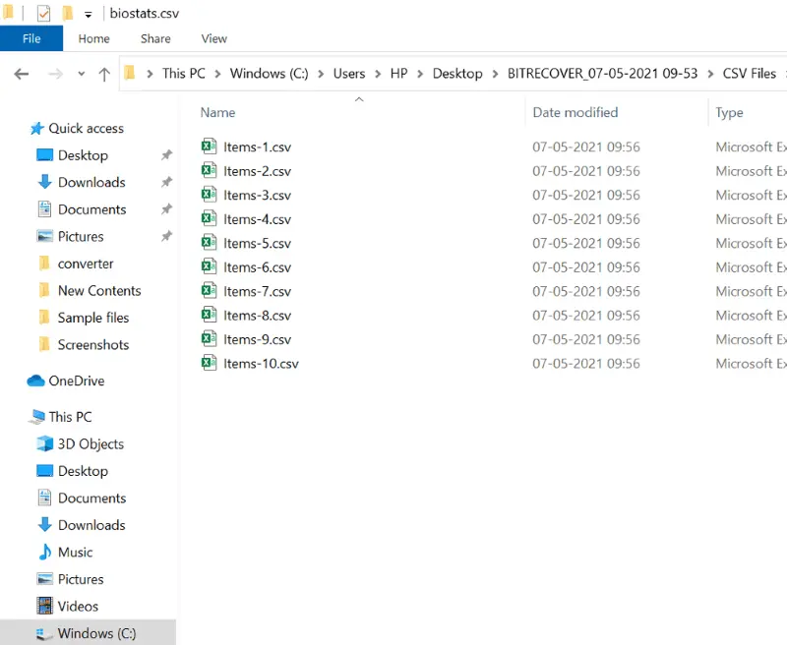
Task: Click the OneDrive cloud icon
Action: pos(36,381)
